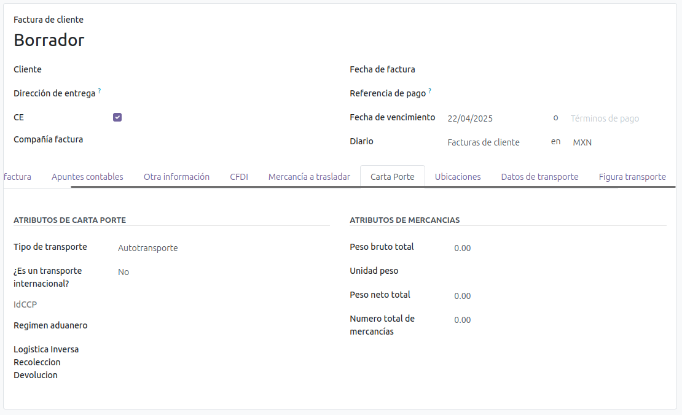Open the Ubicaciones tab
The width and height of the screenshot is (682, 415).
[x=458, y=177]
